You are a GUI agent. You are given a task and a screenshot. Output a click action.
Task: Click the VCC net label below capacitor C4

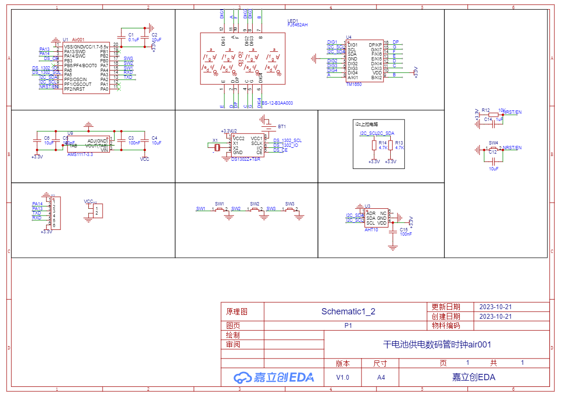tap(144, 159)
